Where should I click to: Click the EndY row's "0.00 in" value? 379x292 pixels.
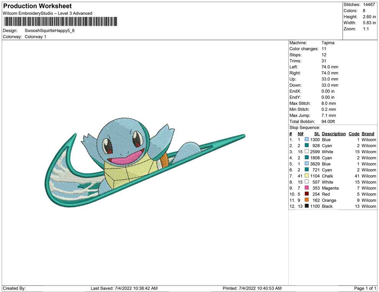[x=328, y=97]
